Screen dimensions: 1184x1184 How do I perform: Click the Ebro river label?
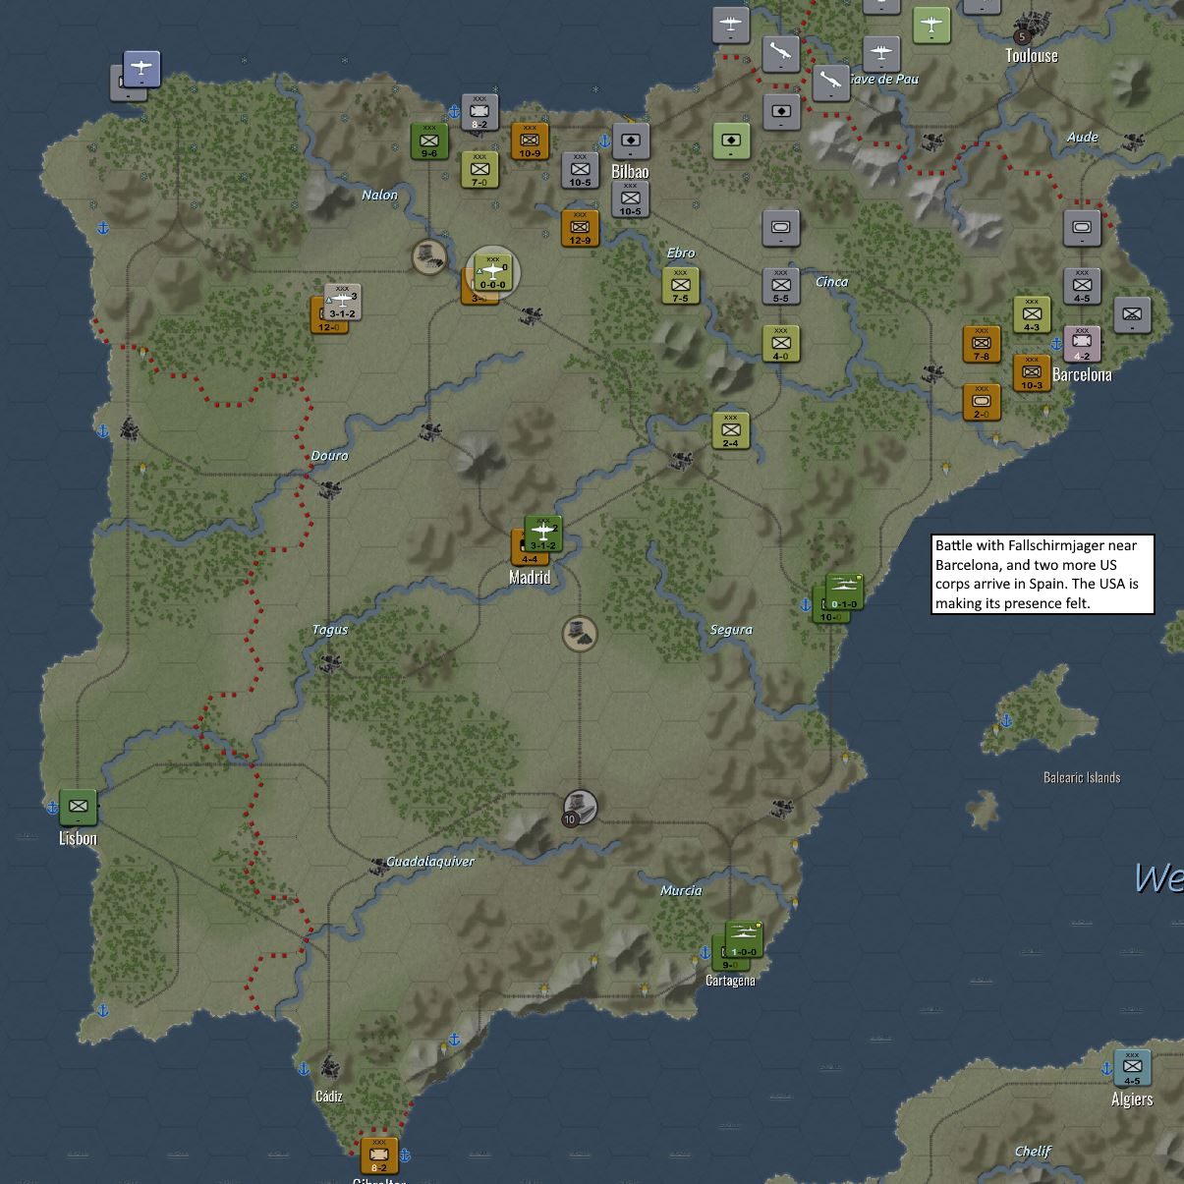(681, 253)
